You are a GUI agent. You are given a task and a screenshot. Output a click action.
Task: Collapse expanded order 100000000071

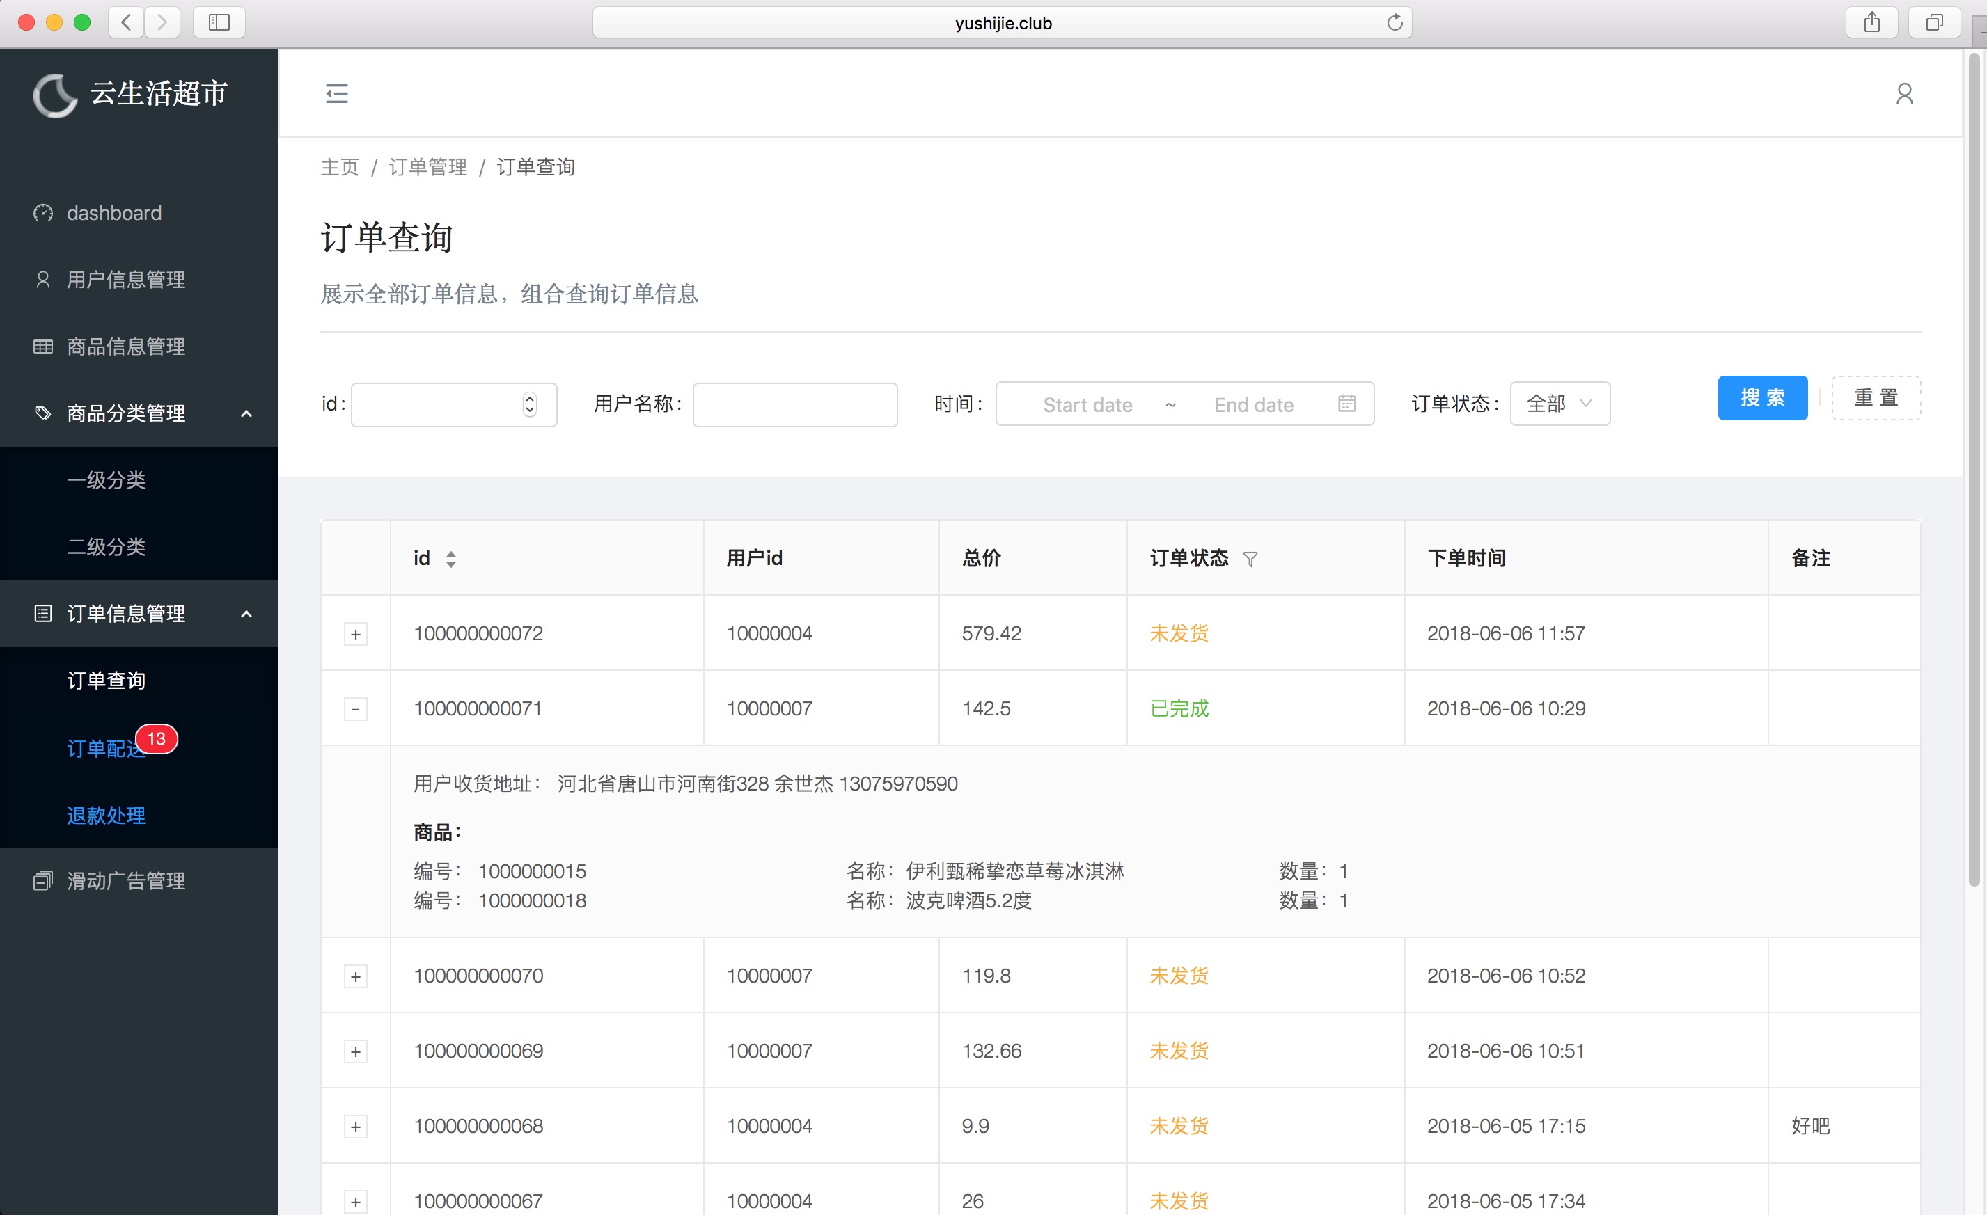click(x=356, y=708)
